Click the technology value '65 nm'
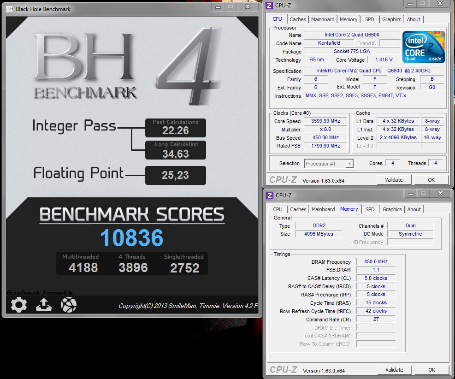455x379 pixels. pos(317,59)
